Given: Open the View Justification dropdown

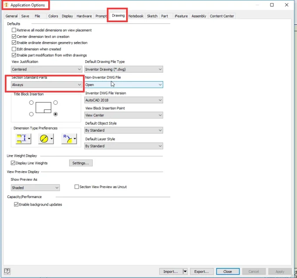Looking at the screenshot, I should (47, 69).
